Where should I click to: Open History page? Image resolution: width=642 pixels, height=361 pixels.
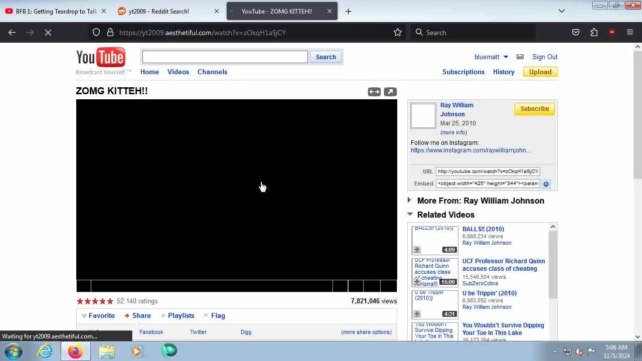504,72
